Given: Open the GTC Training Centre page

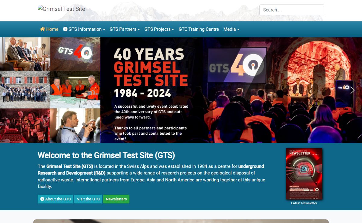Looking at the screenshot, I should pyautogui.click(x=199, y=29).
